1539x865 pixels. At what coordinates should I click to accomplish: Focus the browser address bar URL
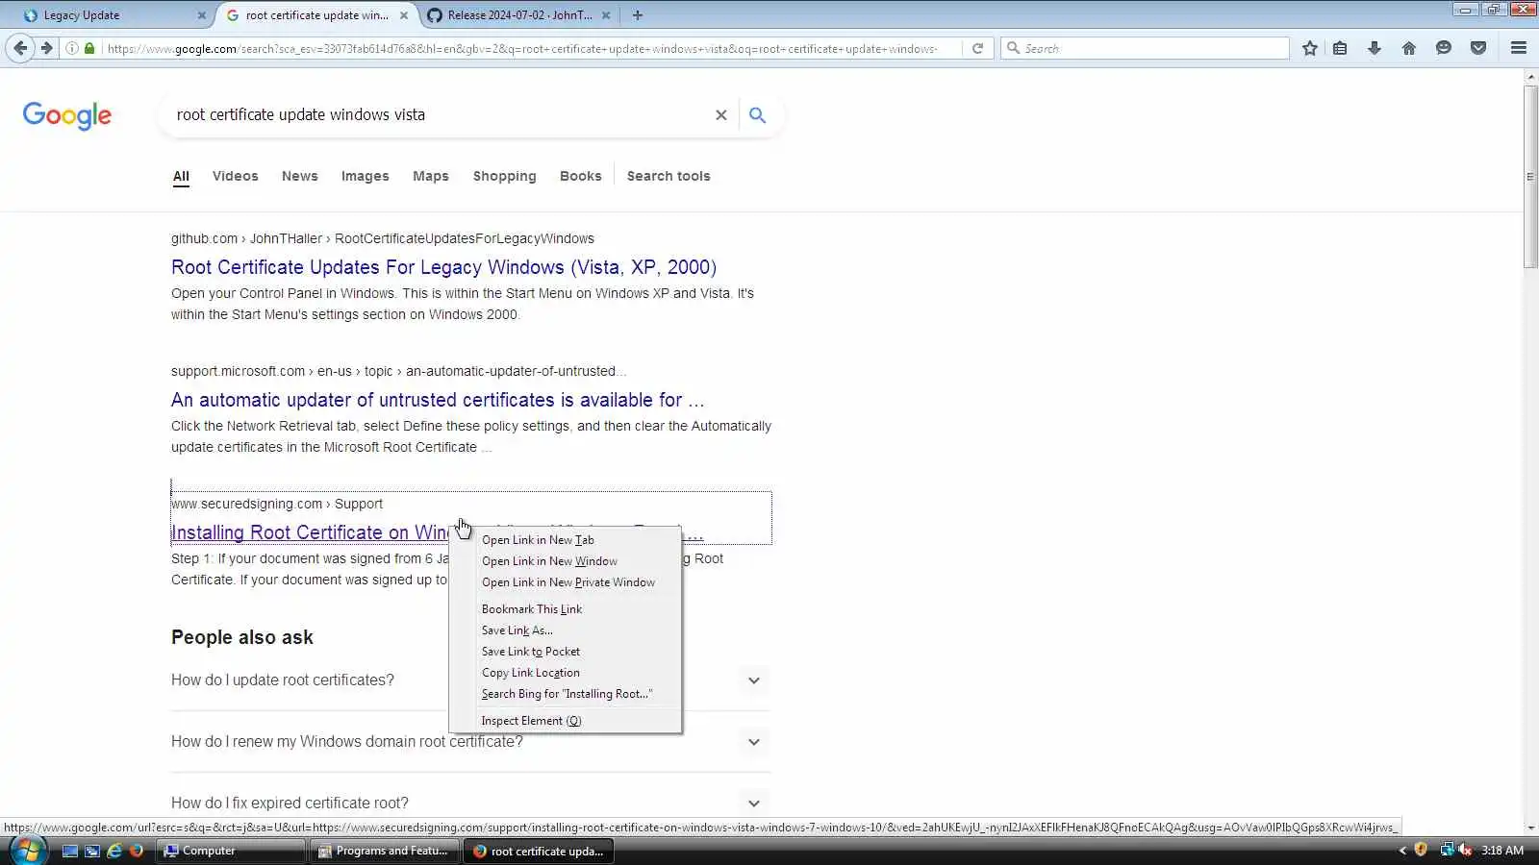point(521,48)
